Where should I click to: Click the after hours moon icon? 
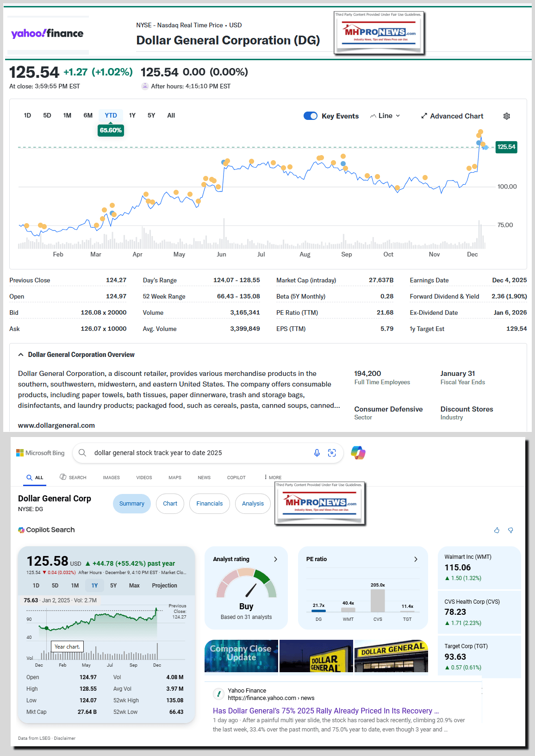coord(145,86)
